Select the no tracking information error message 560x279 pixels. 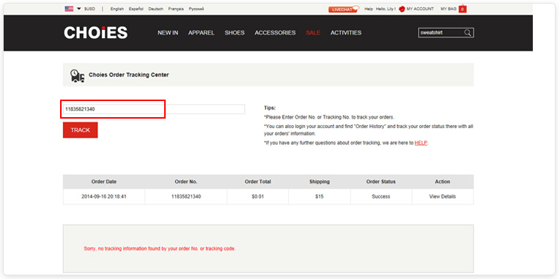[x=160, y=249]
